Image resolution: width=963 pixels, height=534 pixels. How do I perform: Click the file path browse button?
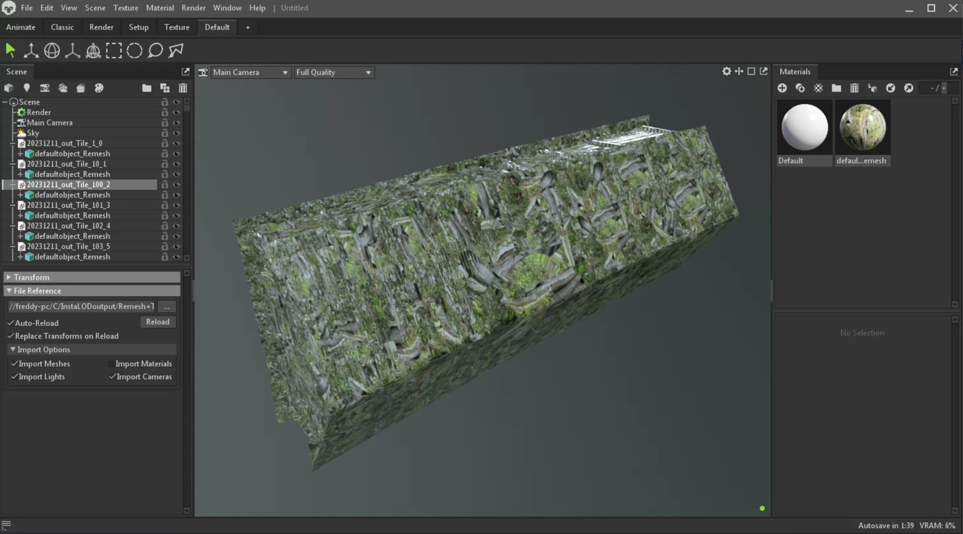[167, 307]
